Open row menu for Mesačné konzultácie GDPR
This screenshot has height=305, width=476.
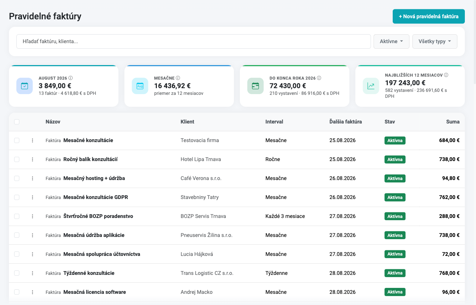[x=32, y=198]
